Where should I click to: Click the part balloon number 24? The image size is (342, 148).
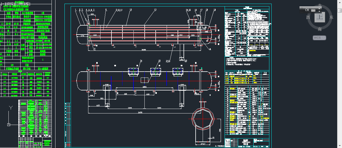141,61
